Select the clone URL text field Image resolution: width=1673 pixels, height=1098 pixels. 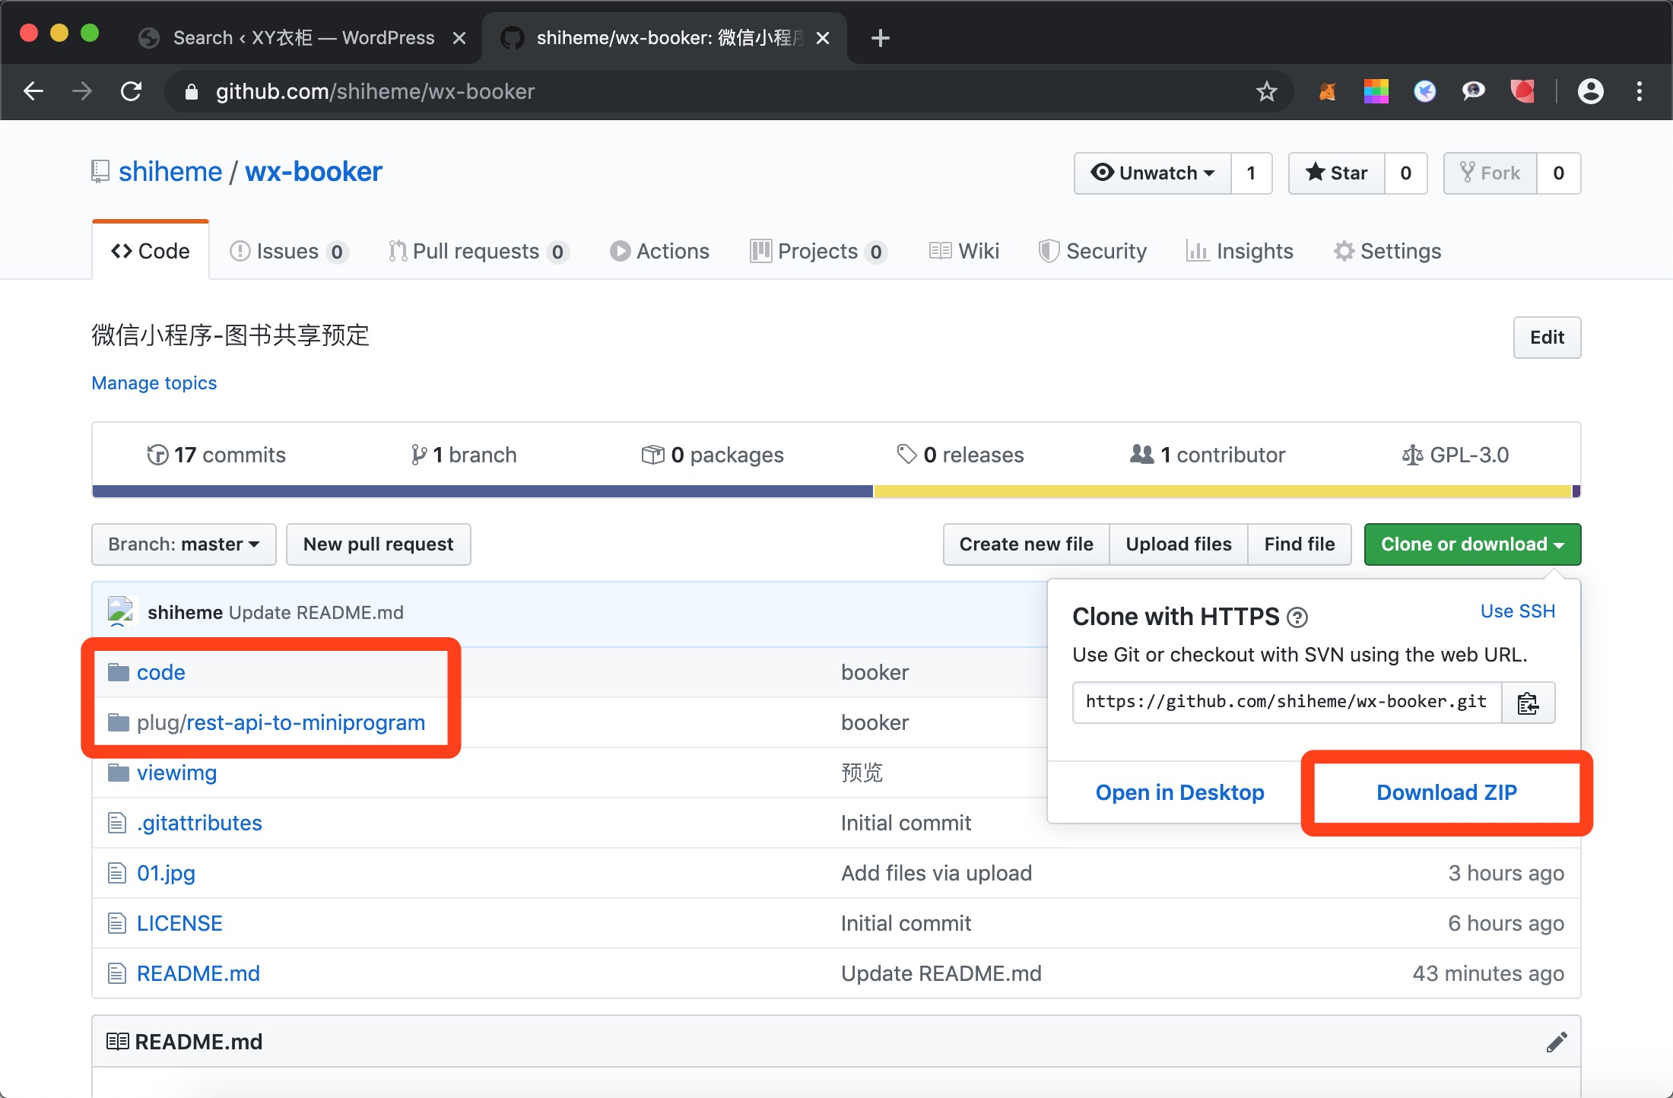pyautogui.click(x=1286, y=702)
